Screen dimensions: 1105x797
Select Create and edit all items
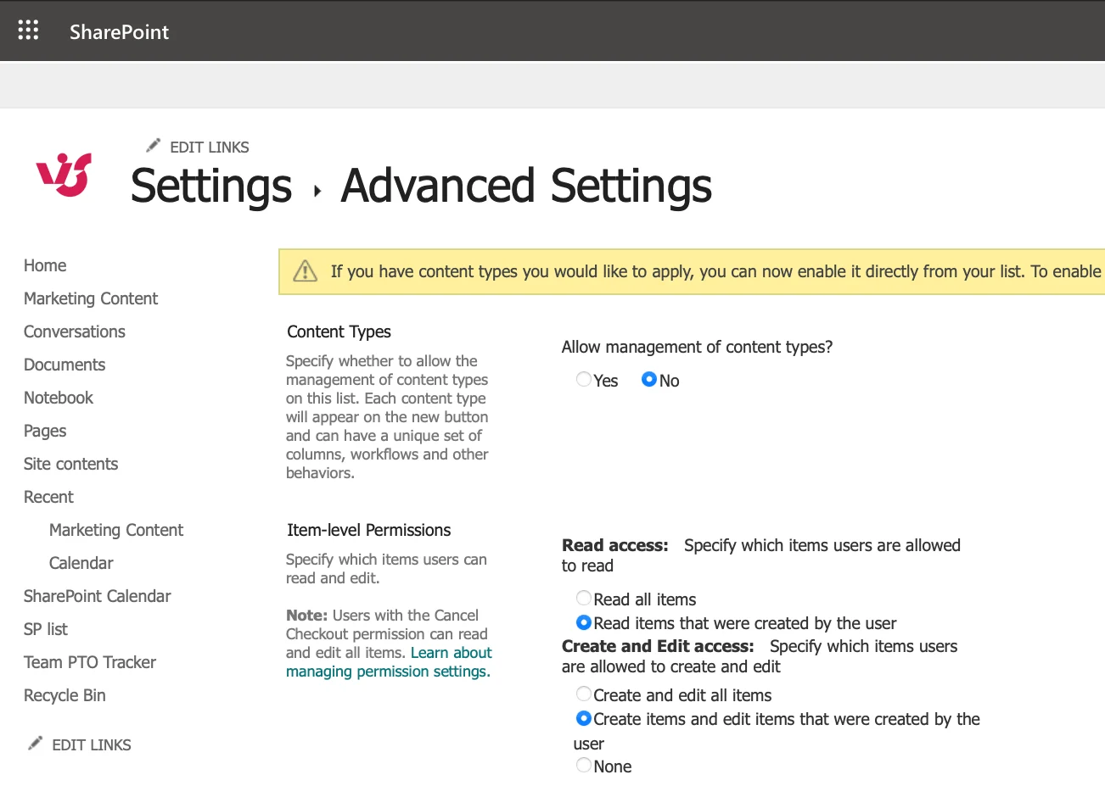584,694
